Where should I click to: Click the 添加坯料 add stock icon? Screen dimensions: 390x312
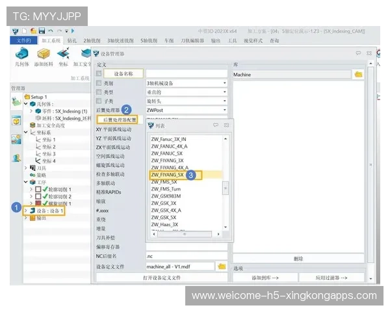pos(42,55)
